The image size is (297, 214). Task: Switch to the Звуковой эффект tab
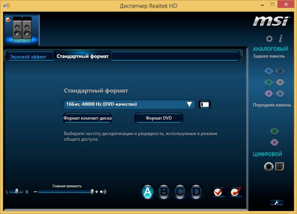click(28, 57)
